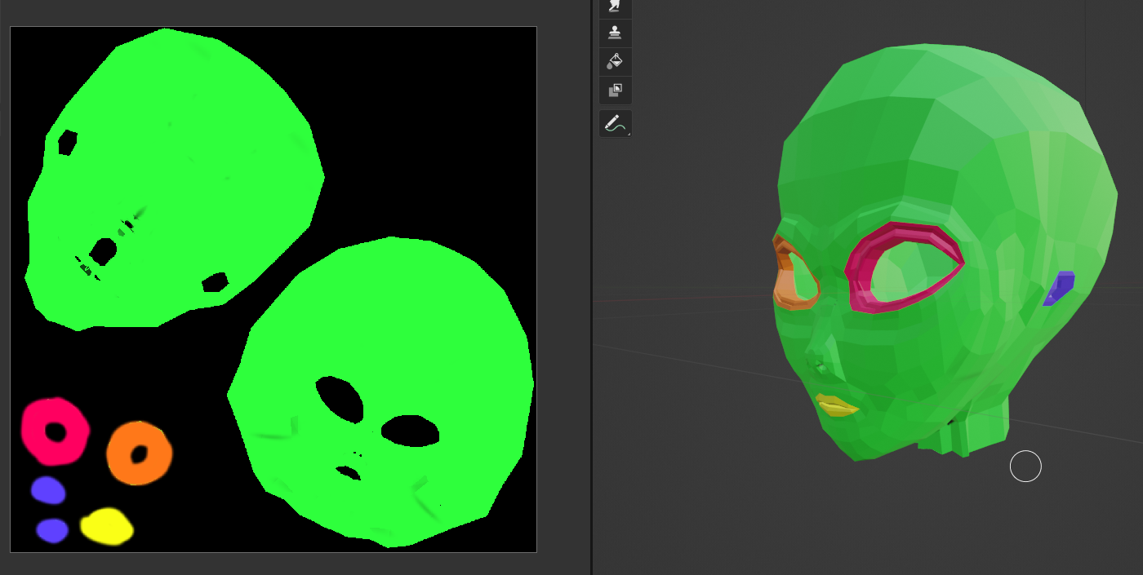Screen dimensions: 1143x575
Task: Click the yellow blob island in the texture
Action: tap(107, 527)
